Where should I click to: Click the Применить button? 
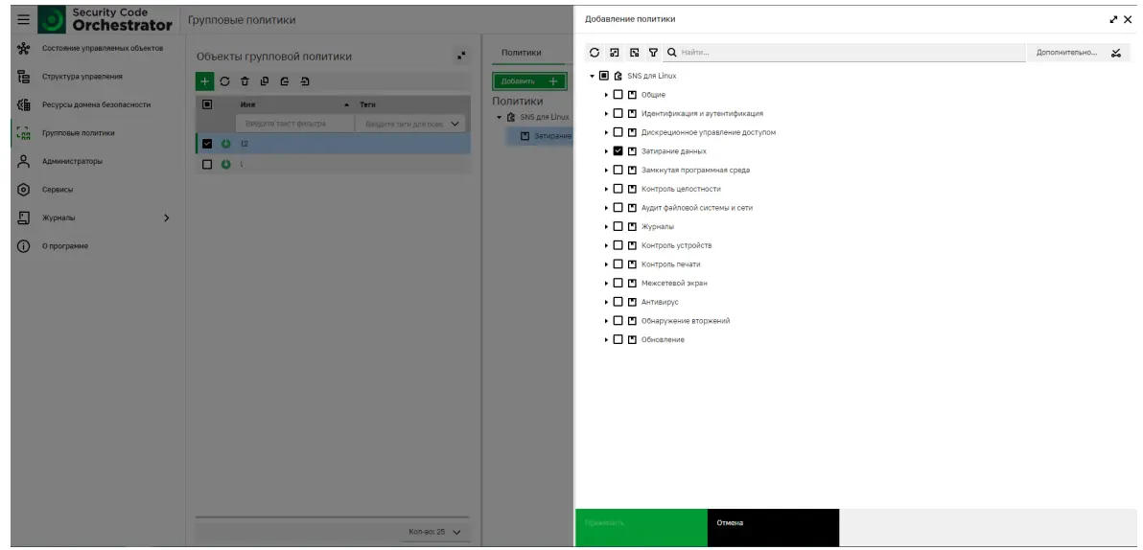[x=641, y=527]
